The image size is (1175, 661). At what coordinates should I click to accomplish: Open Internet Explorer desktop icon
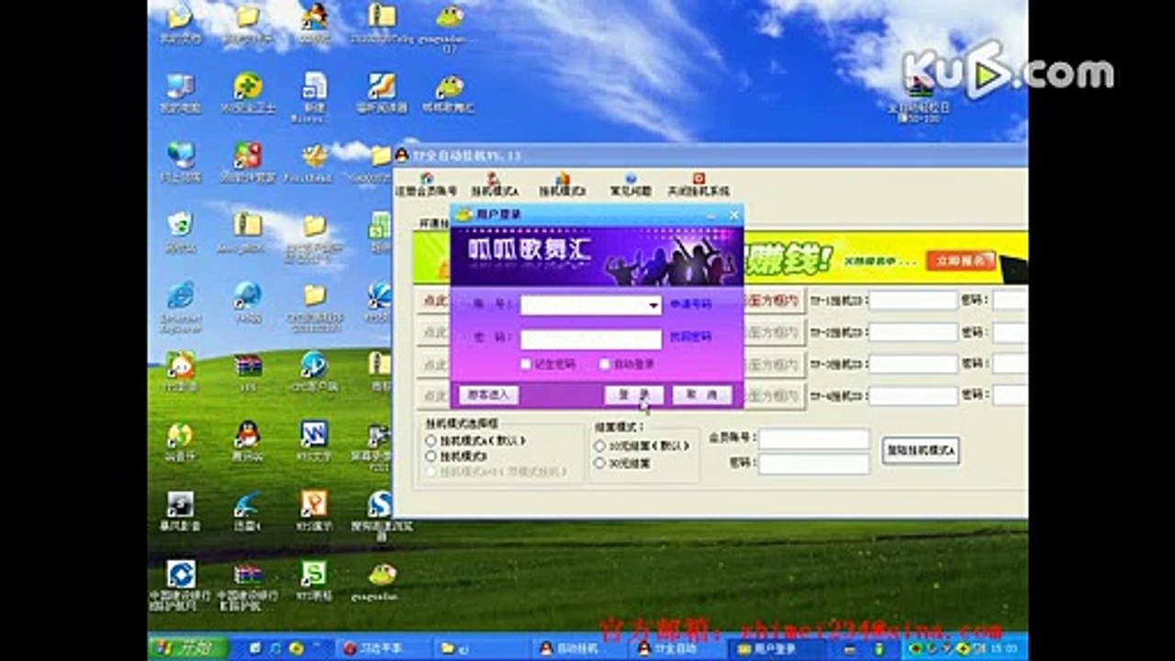[180, 306]
